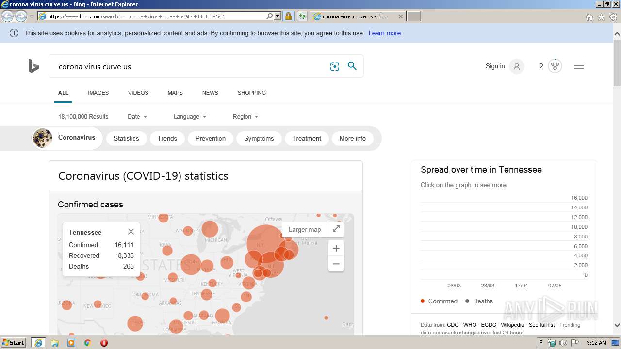Zoom in on the map
The image size is (621, 349).
point(336,249)
